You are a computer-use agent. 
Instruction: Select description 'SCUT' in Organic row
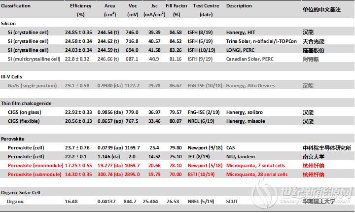click(232, 202)
